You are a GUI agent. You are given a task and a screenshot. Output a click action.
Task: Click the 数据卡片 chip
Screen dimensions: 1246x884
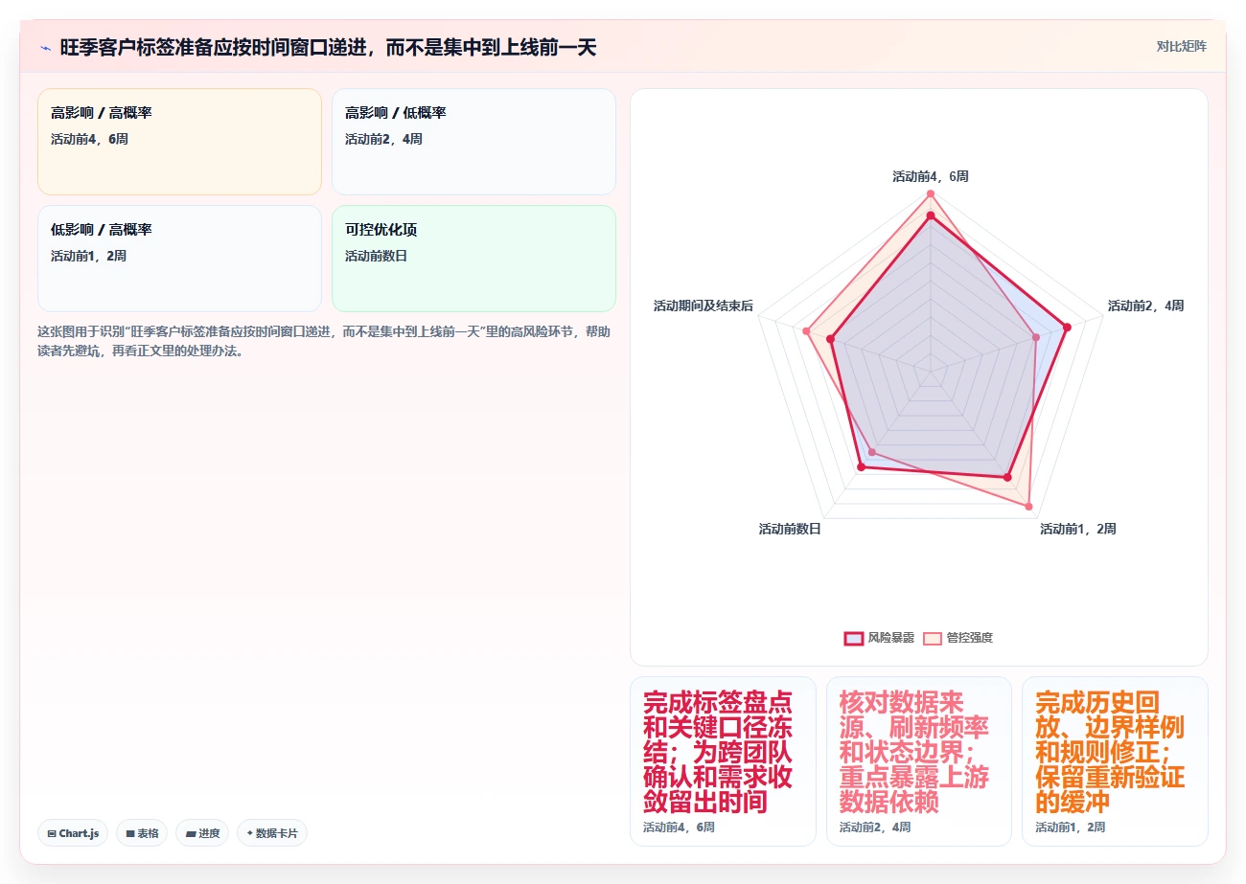(272, 833)
